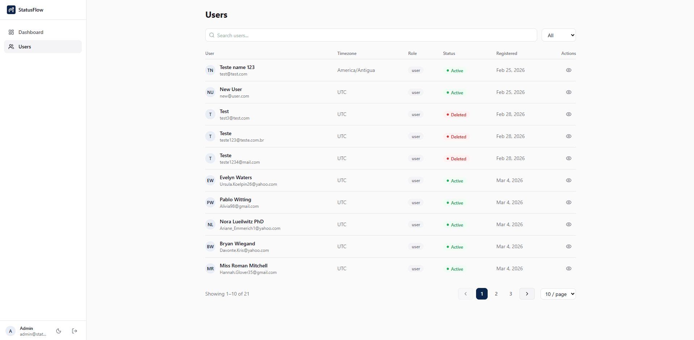Open the 10 per page dropdown
Screen dimensions: 694x340
pyautogui.click(x=558, y=294)
